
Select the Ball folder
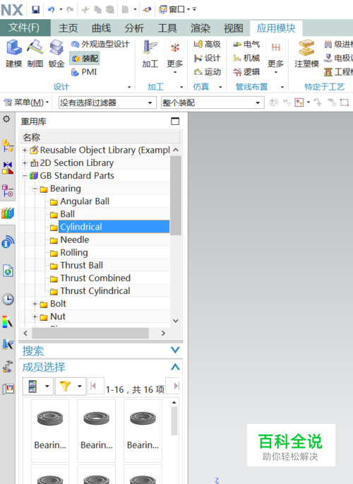[67, 214]
